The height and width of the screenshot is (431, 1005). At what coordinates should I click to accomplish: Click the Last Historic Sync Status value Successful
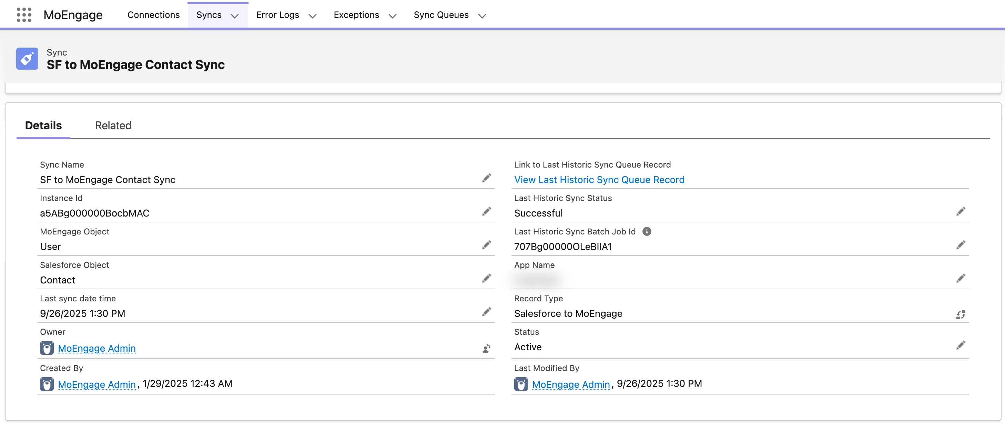(x=538, y=213)
